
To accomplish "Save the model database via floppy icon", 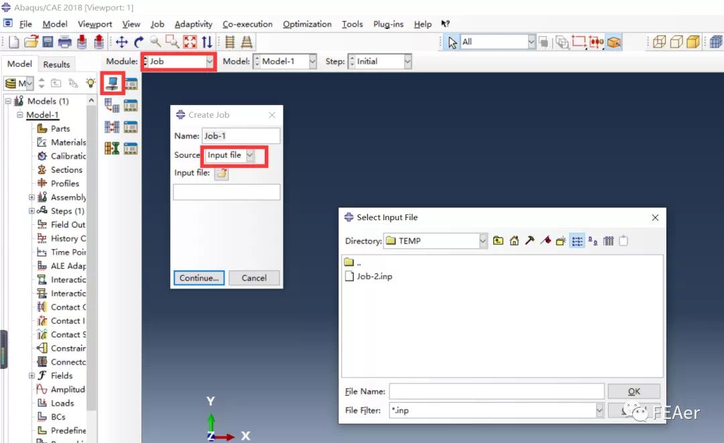I will pyautogui.click(x=48, y=42).
